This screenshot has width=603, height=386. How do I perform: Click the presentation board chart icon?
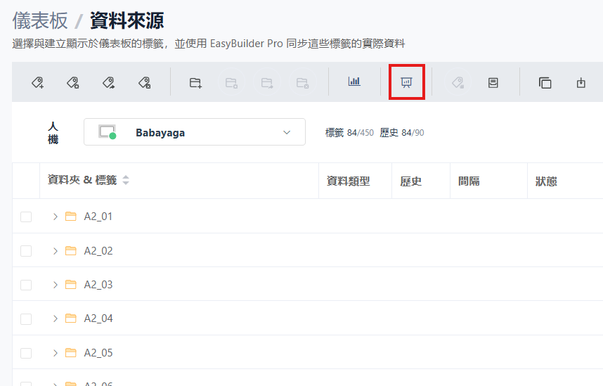tap(406, 82)
